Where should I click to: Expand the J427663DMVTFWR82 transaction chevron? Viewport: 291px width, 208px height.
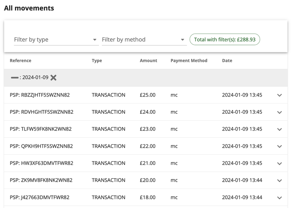[279, 198]
